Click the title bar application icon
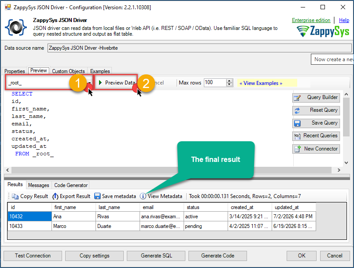This screenshot has width=354, height=268. [8, 7]
